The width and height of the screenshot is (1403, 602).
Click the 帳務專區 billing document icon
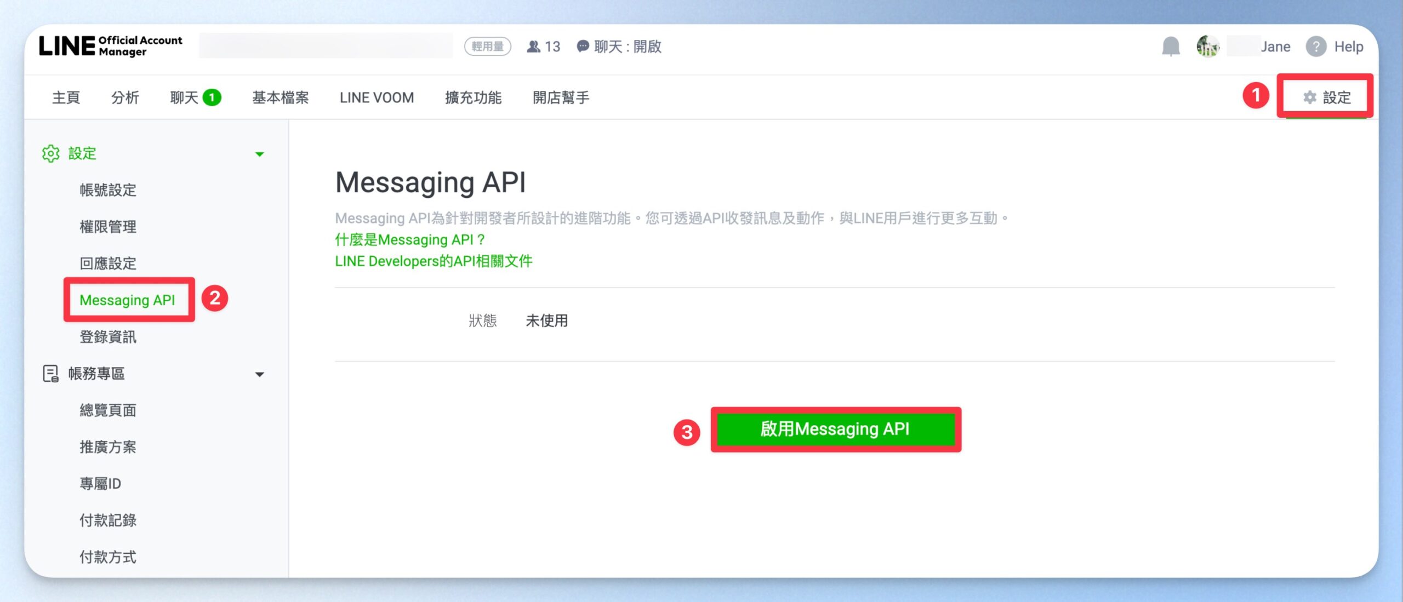pyautogui.click(x=50, y=374)
